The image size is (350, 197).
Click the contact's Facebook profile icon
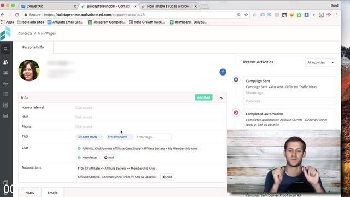point(223,72)
